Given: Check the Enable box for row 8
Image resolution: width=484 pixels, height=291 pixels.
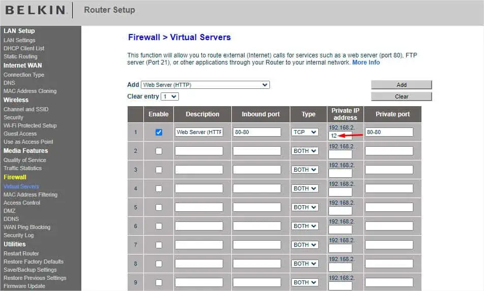Looking at the screenshot, I should [x=159, y=264].
